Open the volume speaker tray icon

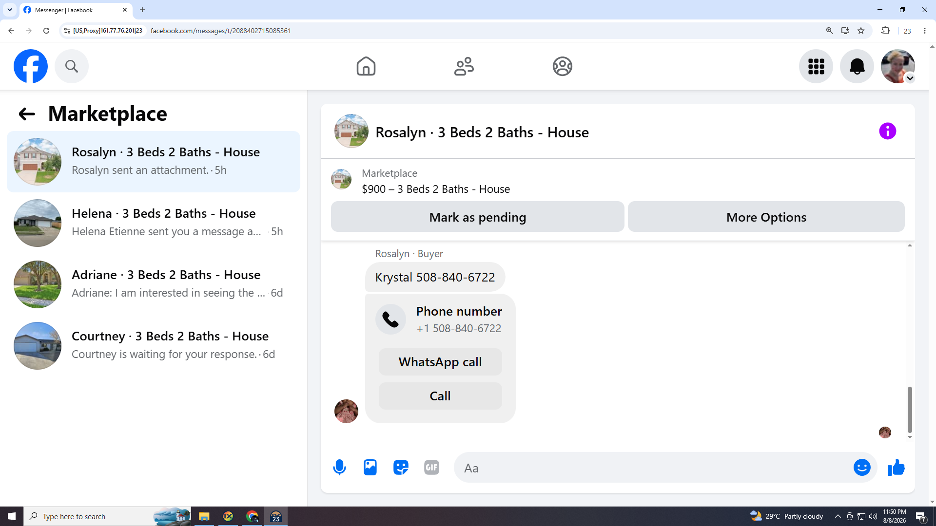tap(873, 516)
